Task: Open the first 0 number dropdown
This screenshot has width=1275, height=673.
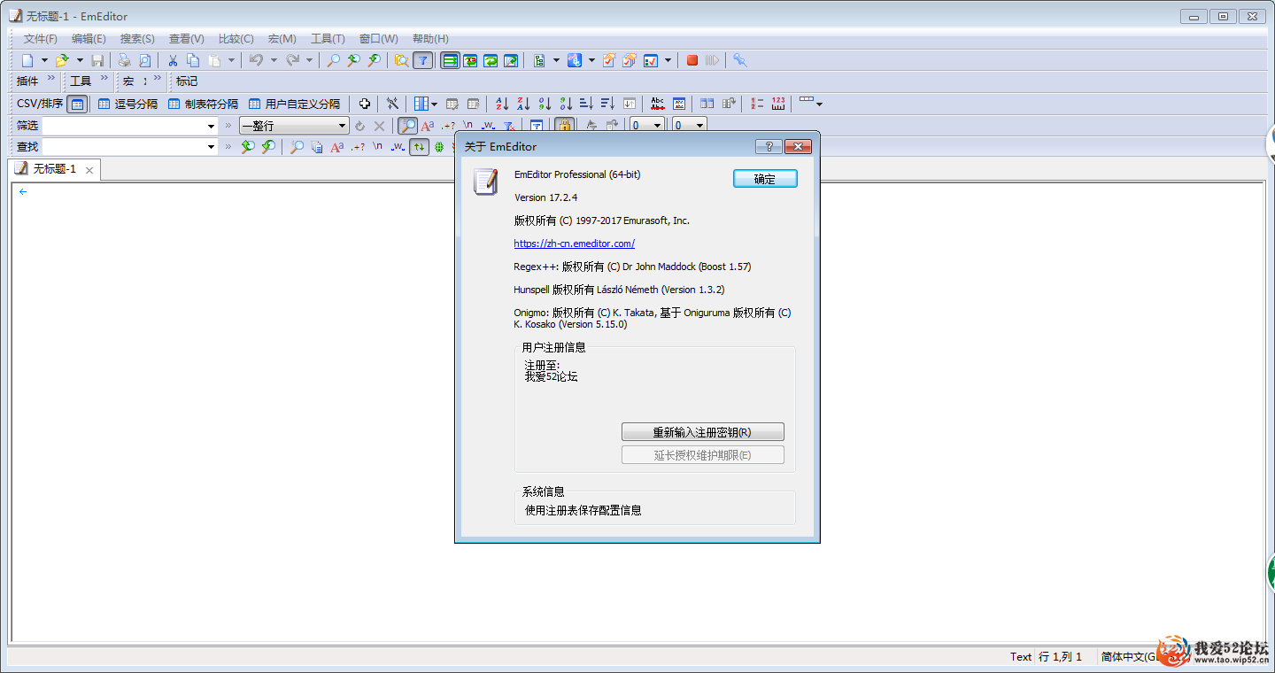Action: click(x=657, y=126)
